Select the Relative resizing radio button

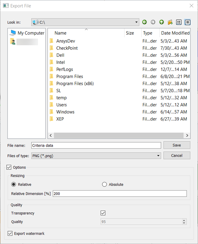pos(14,184)
